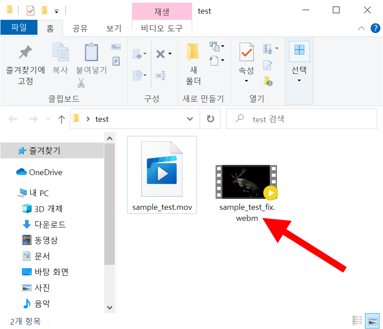Collapse the ribbon with chevron
Image resolution: width=383 pixels, height=329 pixels.
361,28
